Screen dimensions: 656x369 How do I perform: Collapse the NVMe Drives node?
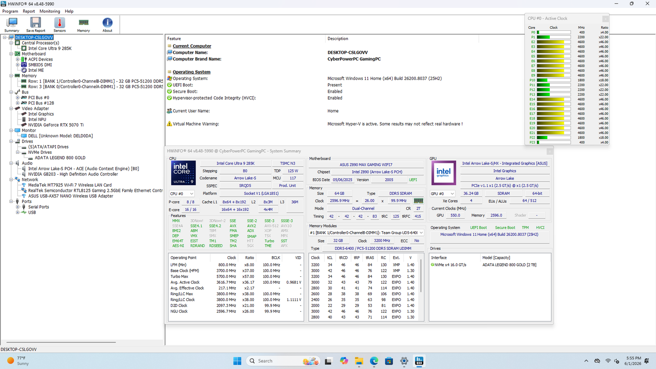(x=18, y=152)
